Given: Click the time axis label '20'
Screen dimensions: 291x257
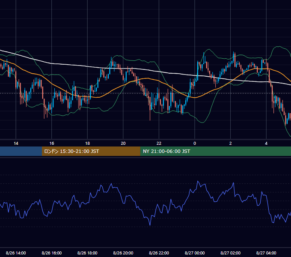Looking at the screenshot, I should (x=123, y=143).
